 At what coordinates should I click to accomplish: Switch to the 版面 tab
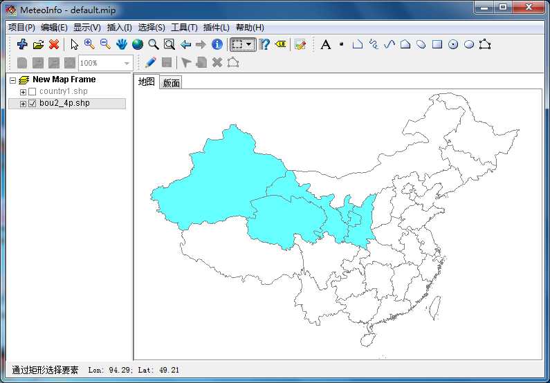tap(171, 83)
